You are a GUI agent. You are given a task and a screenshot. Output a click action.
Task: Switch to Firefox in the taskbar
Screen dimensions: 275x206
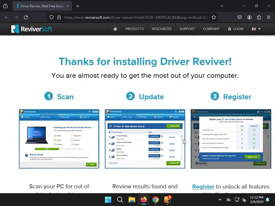pos(144,200)
